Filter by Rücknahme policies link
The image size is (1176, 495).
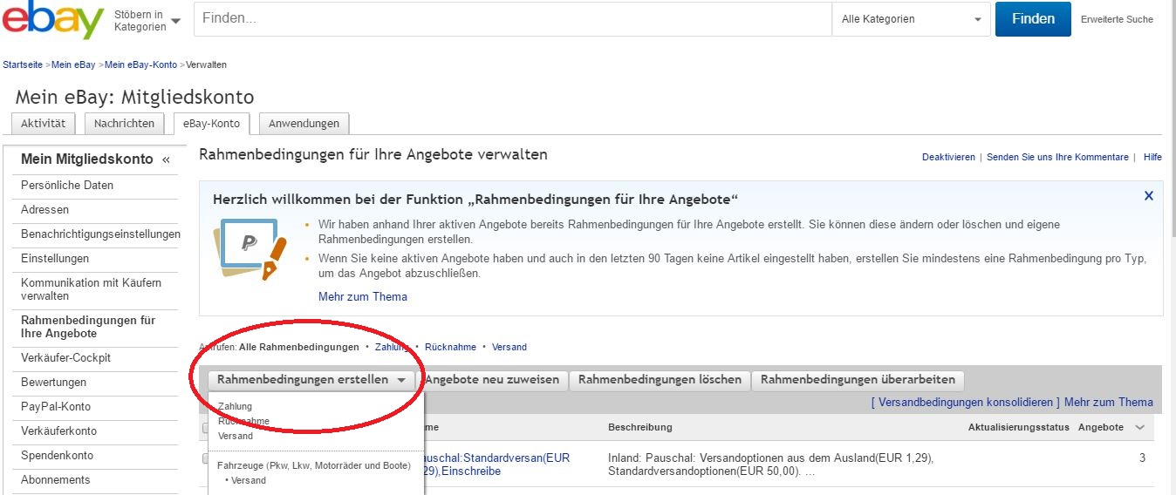(x=452, y=347)
